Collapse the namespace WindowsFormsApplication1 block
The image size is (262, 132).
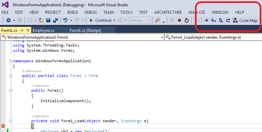[x=11, y=61]
